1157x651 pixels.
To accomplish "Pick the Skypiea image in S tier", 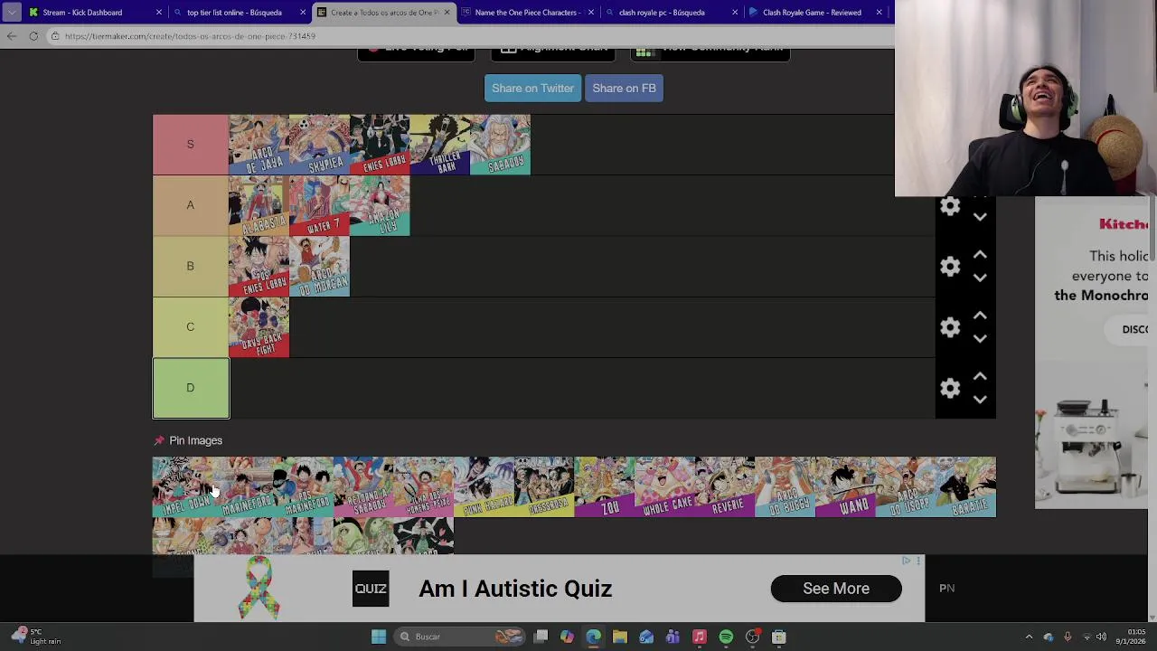I will click(319, 145).
